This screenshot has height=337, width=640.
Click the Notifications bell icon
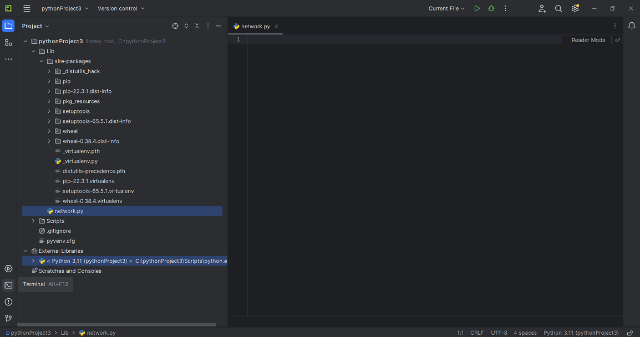pos(632,26)
